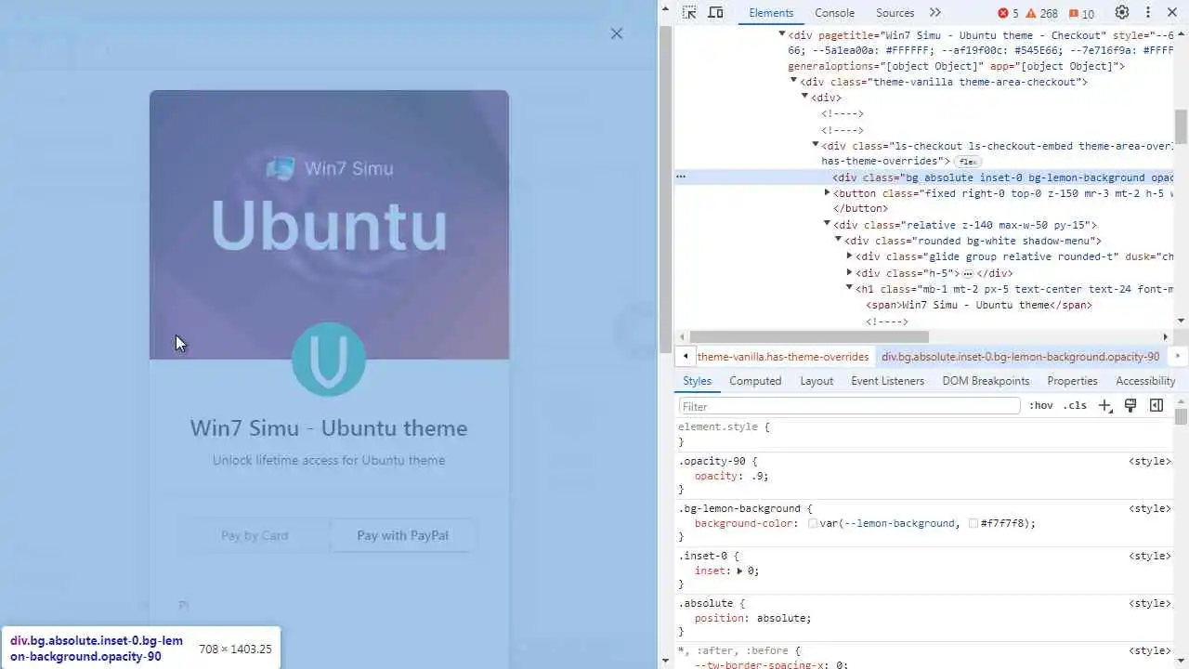This screenshot has width=1189, height=669.
Task: Click the 10 issues badge
Action: coord(1082,13)
